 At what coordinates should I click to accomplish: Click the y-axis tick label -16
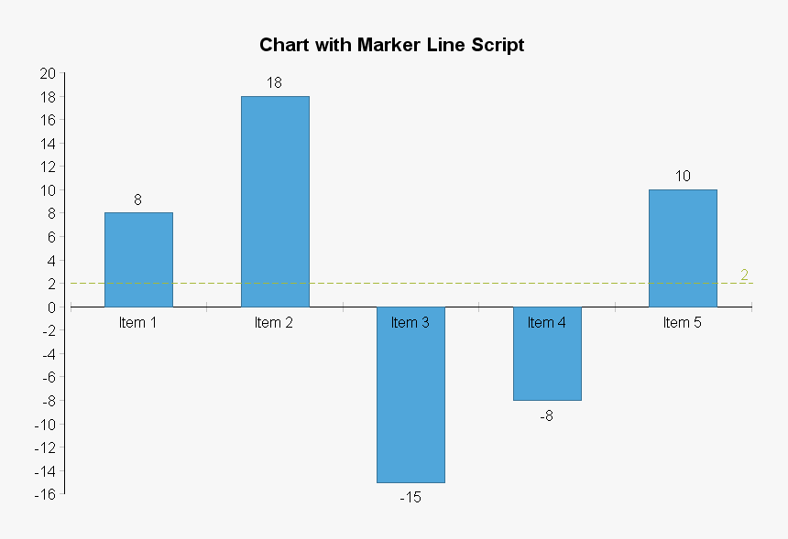tap(46, 494)
